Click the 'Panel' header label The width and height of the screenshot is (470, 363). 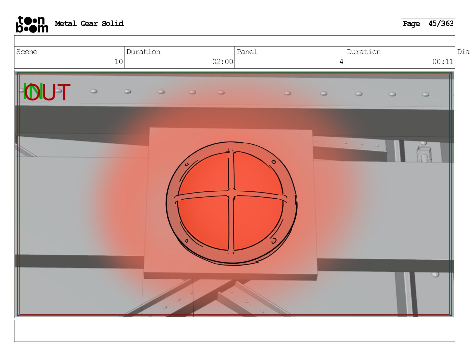coord(247,52)
